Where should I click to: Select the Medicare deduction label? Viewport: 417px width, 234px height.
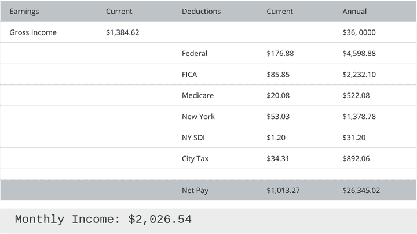point(197,95)
